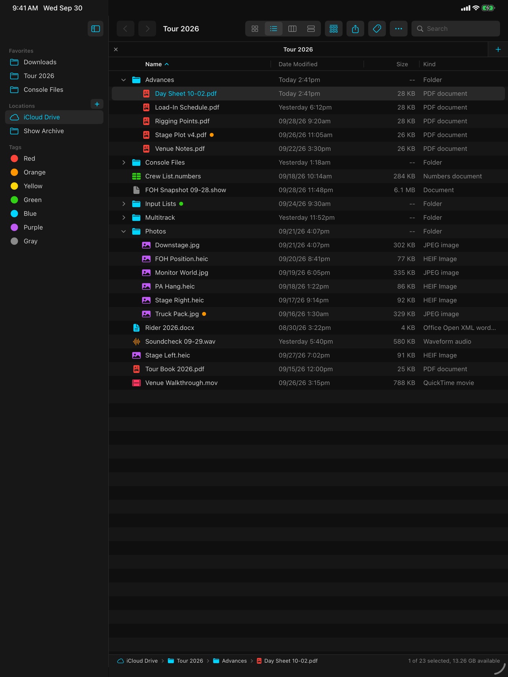The image size is (508, 677).
Task: Sort by Date Modified column
Action: point(298,64)
